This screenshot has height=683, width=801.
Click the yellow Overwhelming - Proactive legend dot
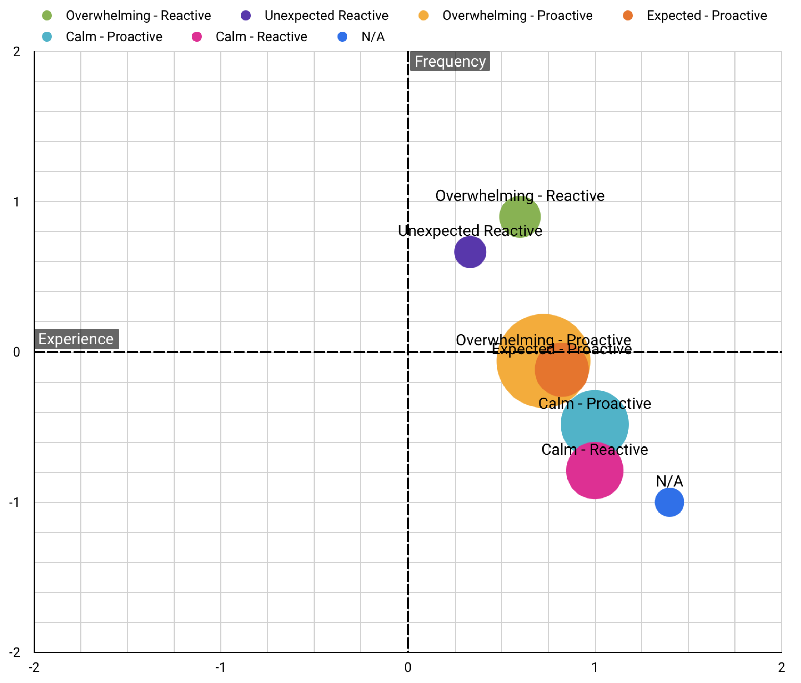423,16
